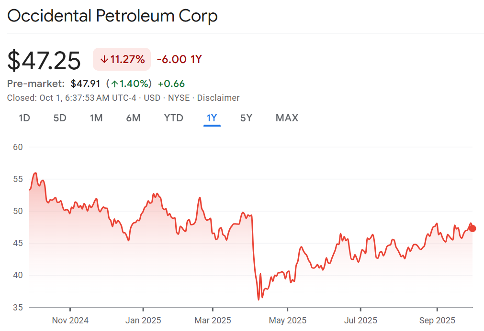The width and height of the screenshot is (484, 331).
Task: Click the 11.27% change badge
Action: click(x=122, y=60)
